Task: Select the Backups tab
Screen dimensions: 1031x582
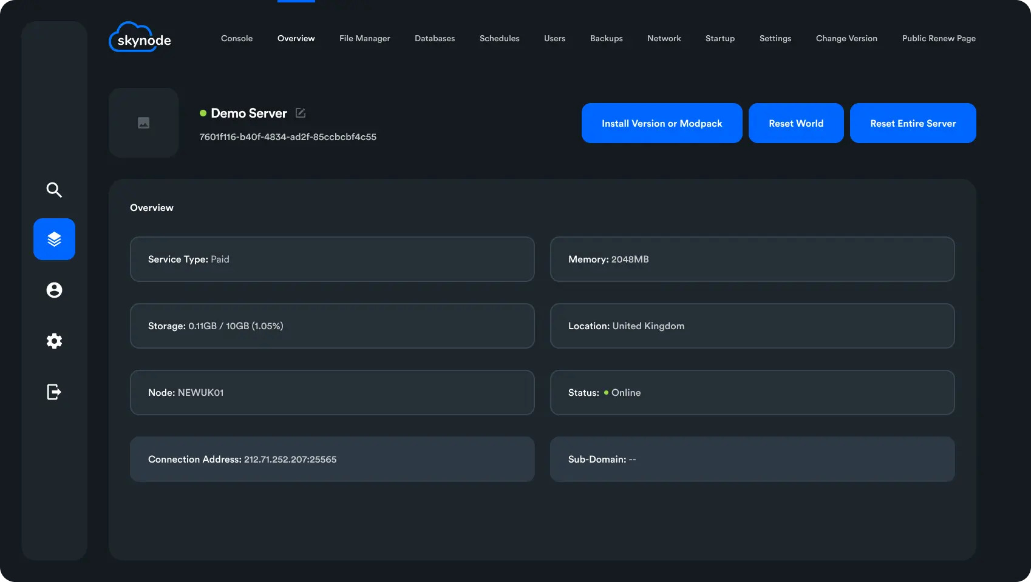Action: 606,38
